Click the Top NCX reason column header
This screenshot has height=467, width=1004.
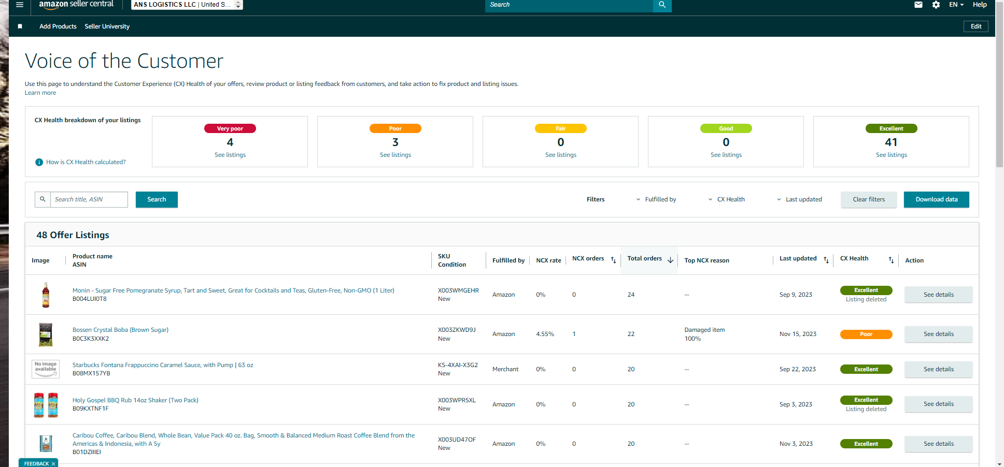click(x=706, y=260)
